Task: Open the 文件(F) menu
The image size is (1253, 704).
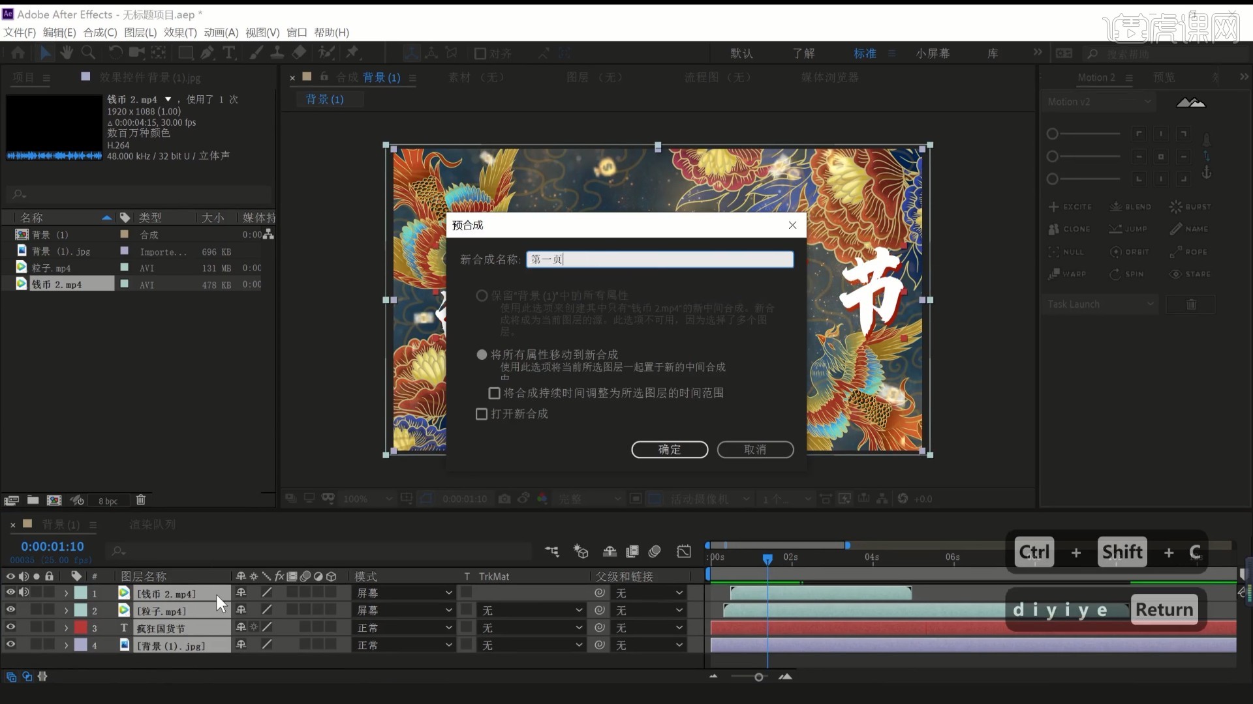Action: coord(20,33)
